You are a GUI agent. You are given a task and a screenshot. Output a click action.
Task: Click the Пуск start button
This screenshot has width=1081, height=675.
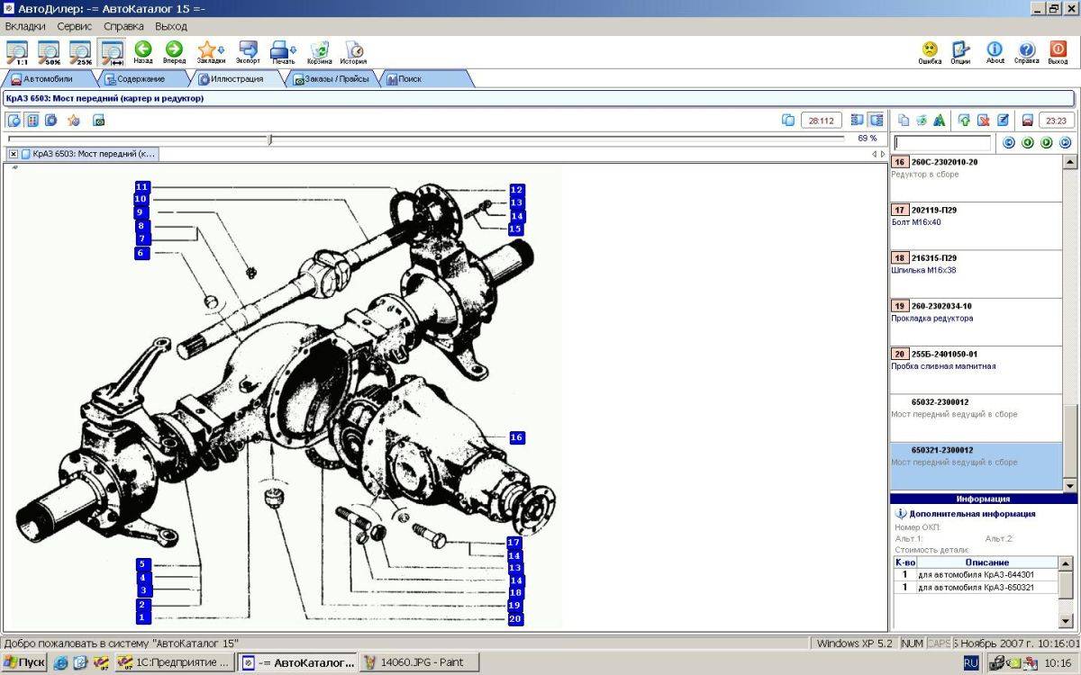[24, 662]
